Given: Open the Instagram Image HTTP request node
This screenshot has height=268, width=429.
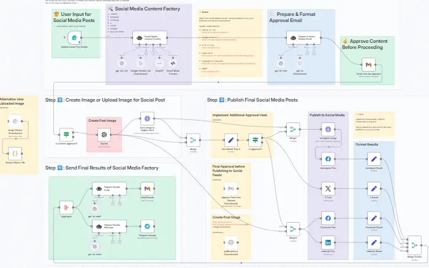Looking at the screenshot, I should tap(328, 129).
